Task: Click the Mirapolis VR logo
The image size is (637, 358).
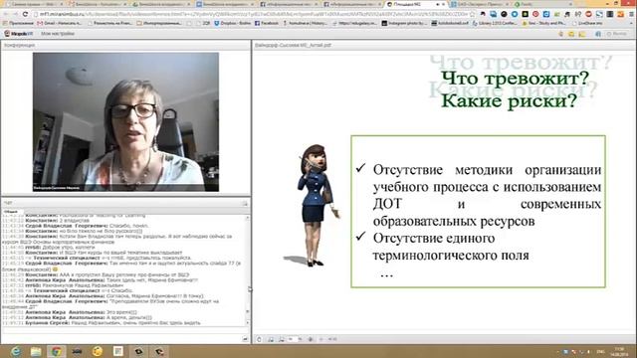Action: point(18,34)
